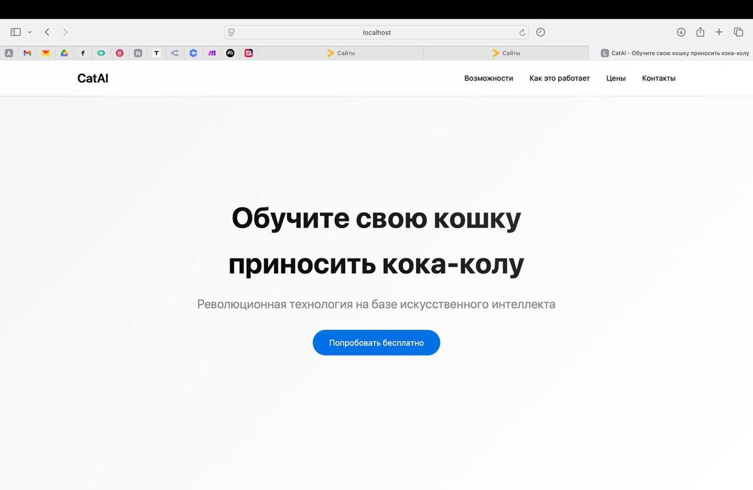This screenshot has width=753, height=490.
Task: Select the CatAI - Обучите свою кошку tab
Action: (x=671, y=53)
